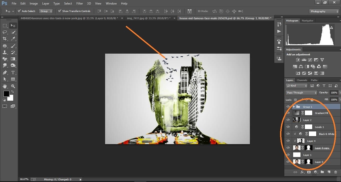Select Layer 2 in the Layers panel
The width and height of the screenshot is (341, 182).
[x=308, y=120]
